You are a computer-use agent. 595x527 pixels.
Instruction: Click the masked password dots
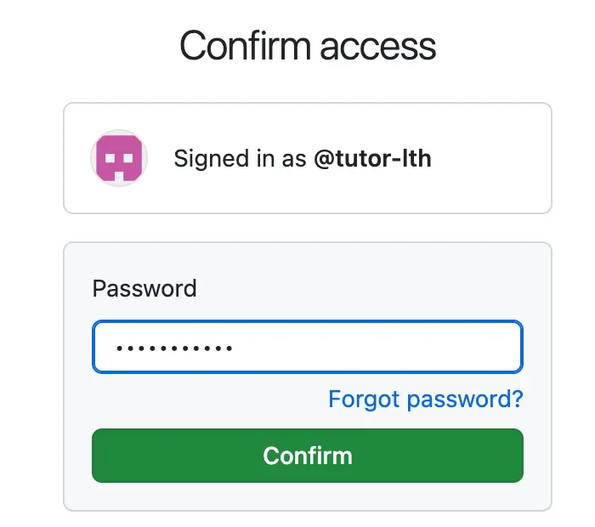[174, 348]
